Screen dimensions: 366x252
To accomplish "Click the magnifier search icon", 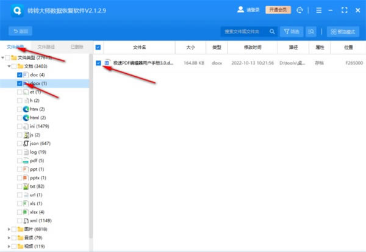I will 271,31.
